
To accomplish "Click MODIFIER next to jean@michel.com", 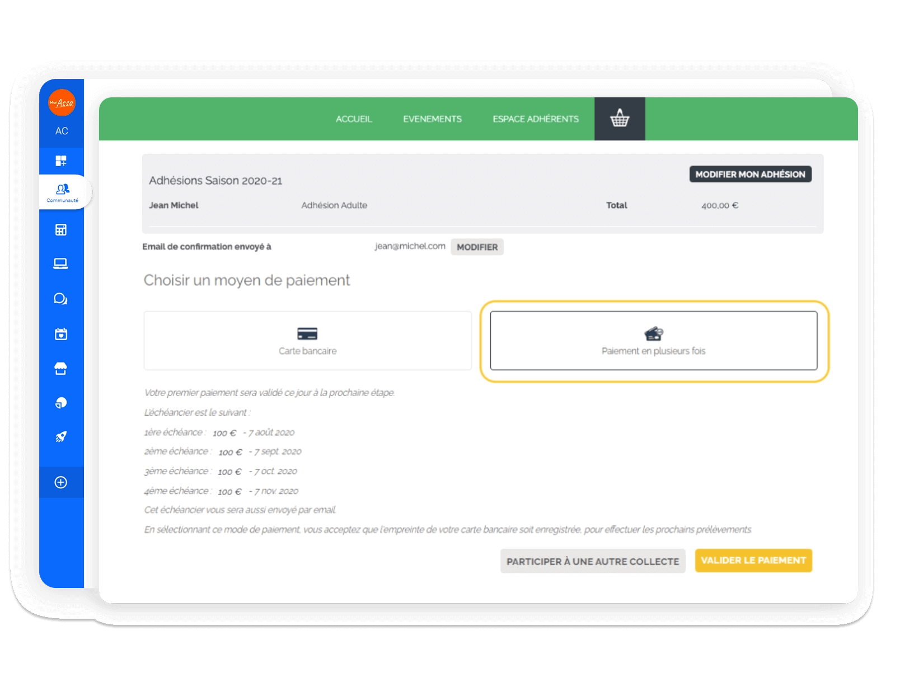I will click(x=477, y=247).
